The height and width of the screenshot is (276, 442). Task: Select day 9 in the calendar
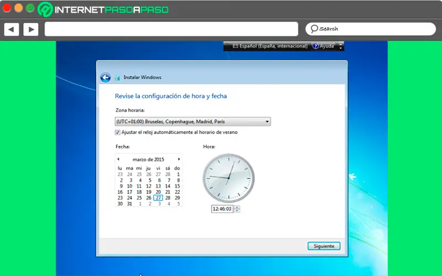click(x=121, y=186)
